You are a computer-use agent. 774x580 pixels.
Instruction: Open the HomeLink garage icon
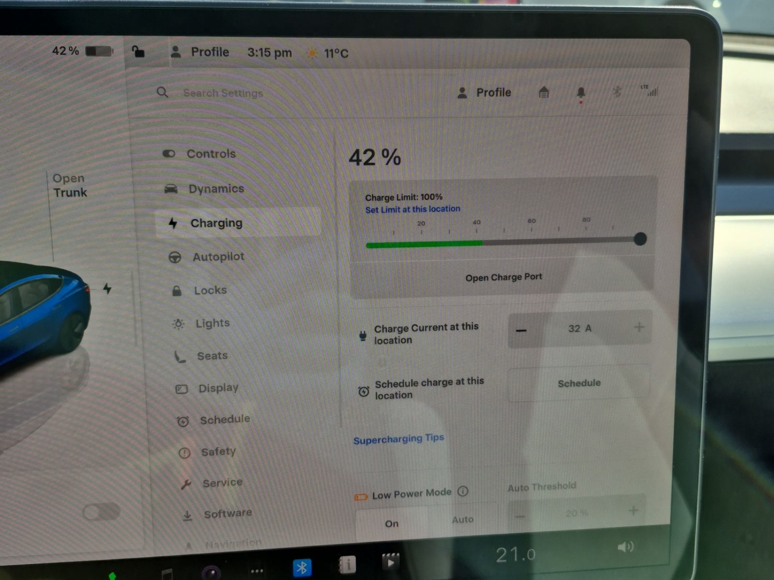(x=544, y=92)
